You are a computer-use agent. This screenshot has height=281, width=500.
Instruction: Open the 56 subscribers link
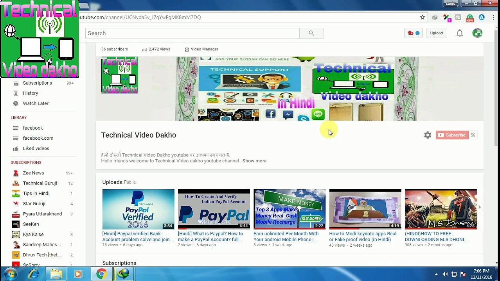115,49
